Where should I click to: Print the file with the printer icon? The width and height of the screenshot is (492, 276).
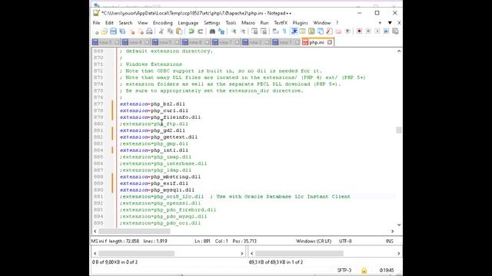(149, 31)
